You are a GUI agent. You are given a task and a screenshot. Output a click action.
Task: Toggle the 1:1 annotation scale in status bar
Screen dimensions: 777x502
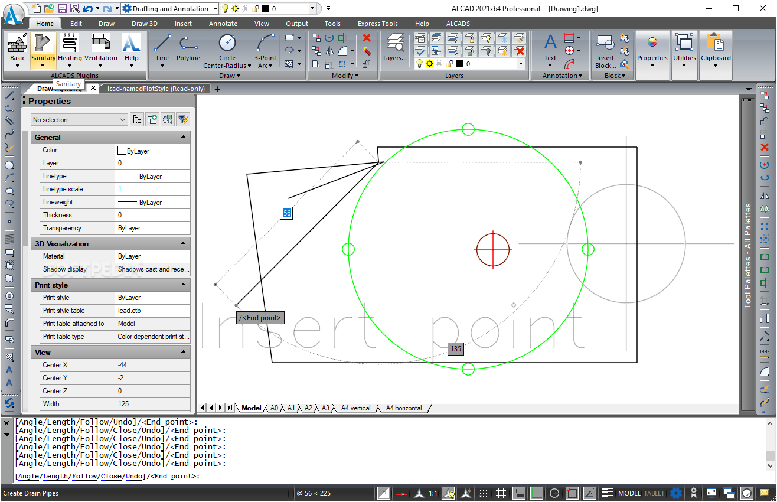tap(433, 493)
